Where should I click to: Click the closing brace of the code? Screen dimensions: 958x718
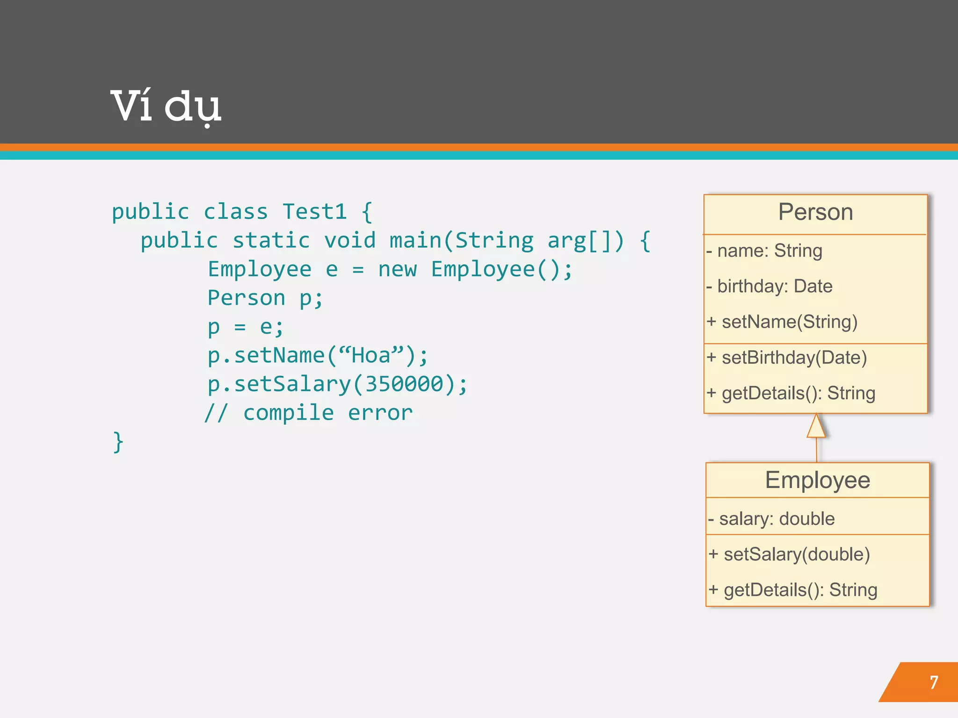pyautogui.click(x=118, y=442)
